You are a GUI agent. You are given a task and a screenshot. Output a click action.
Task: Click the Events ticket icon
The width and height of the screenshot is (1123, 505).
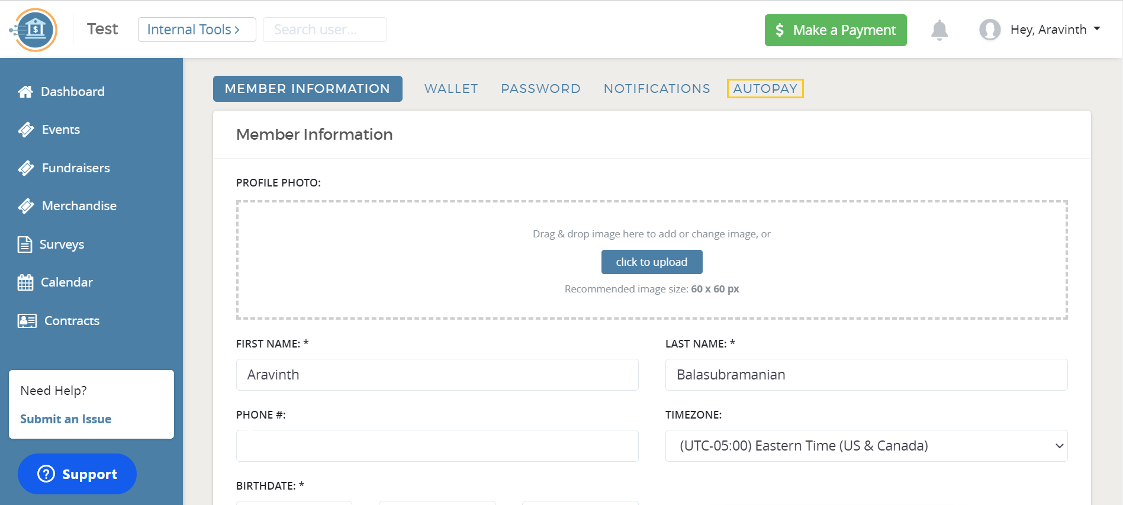[26, 130]
